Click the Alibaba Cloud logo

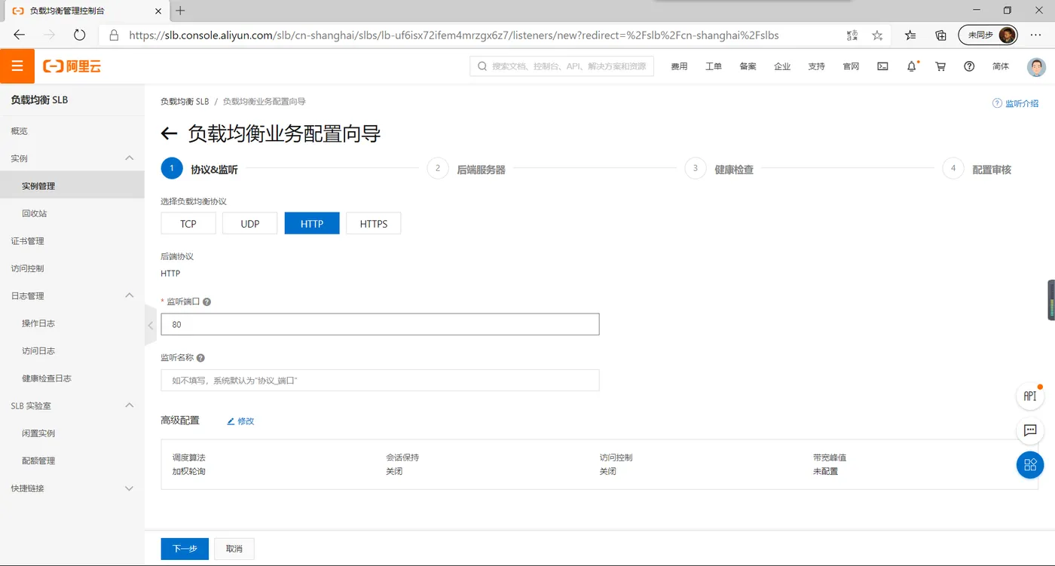click(72, 66)
